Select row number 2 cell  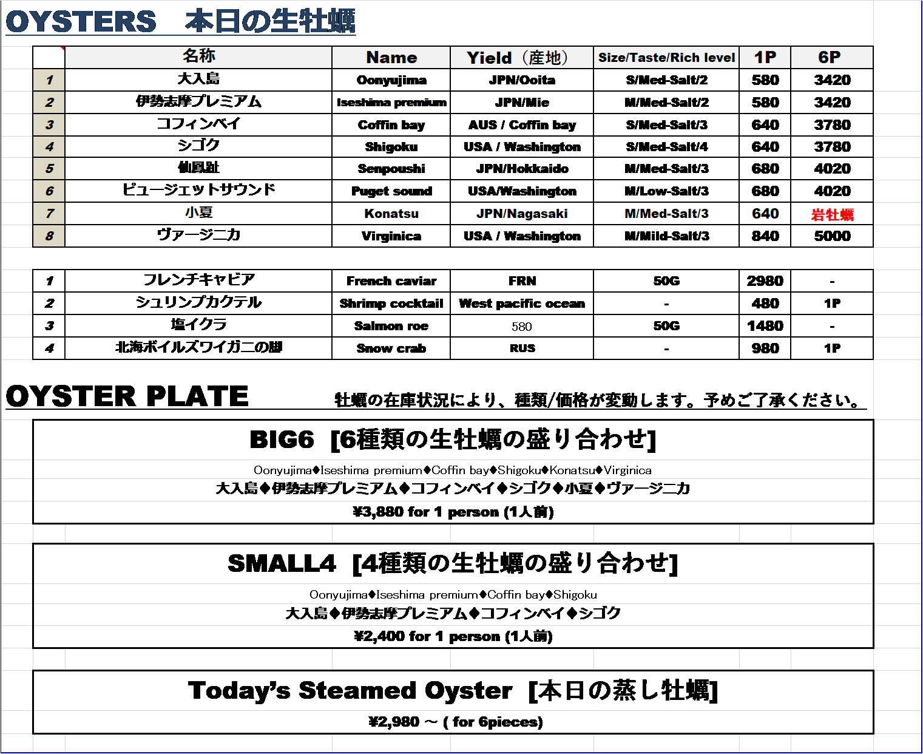[49, 103]
